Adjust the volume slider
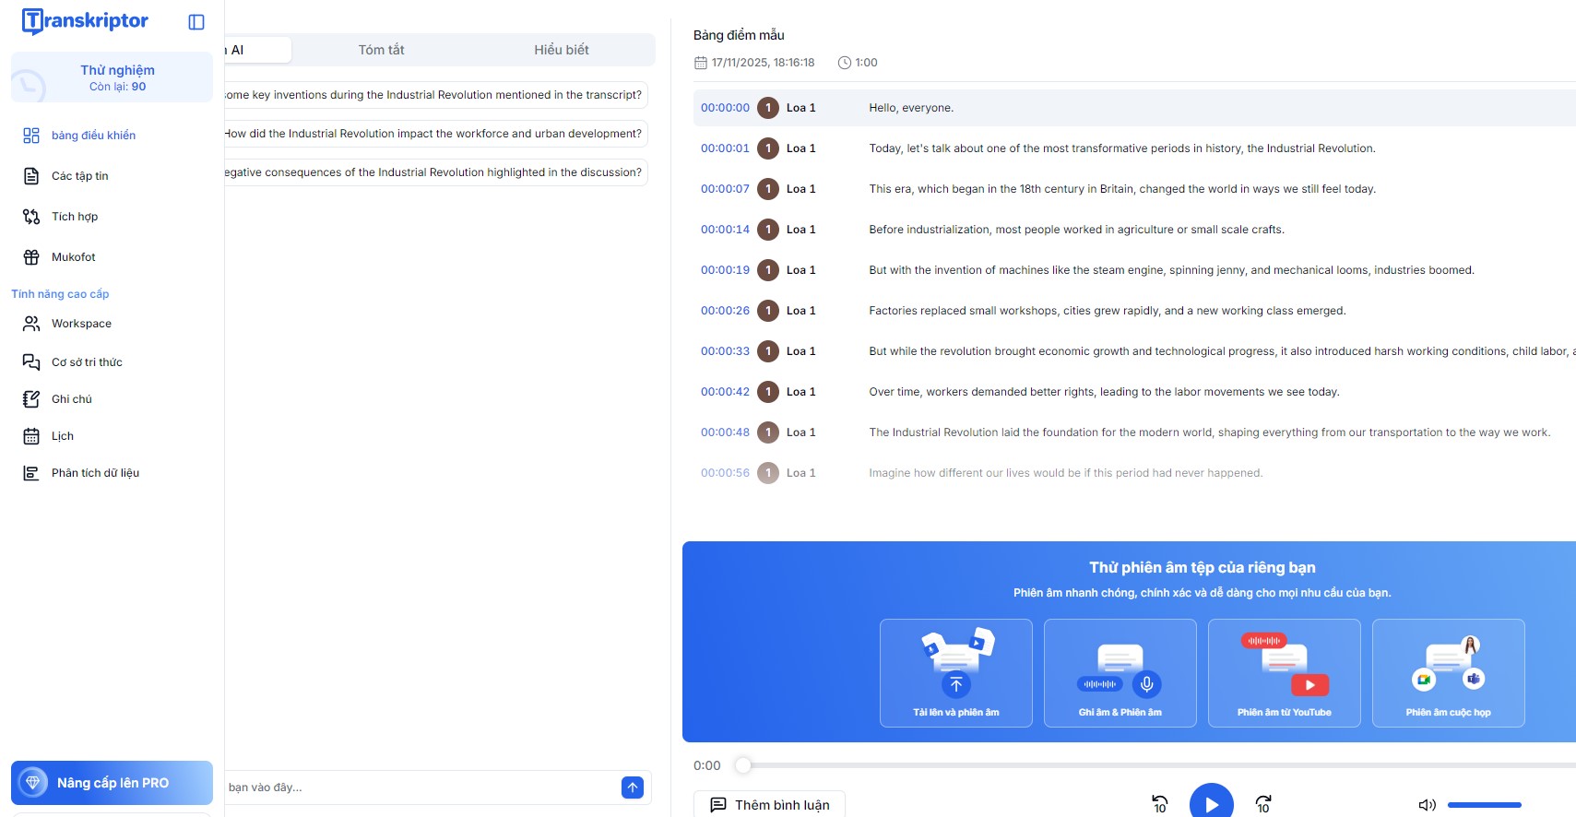 click(x=1484, y=805)
